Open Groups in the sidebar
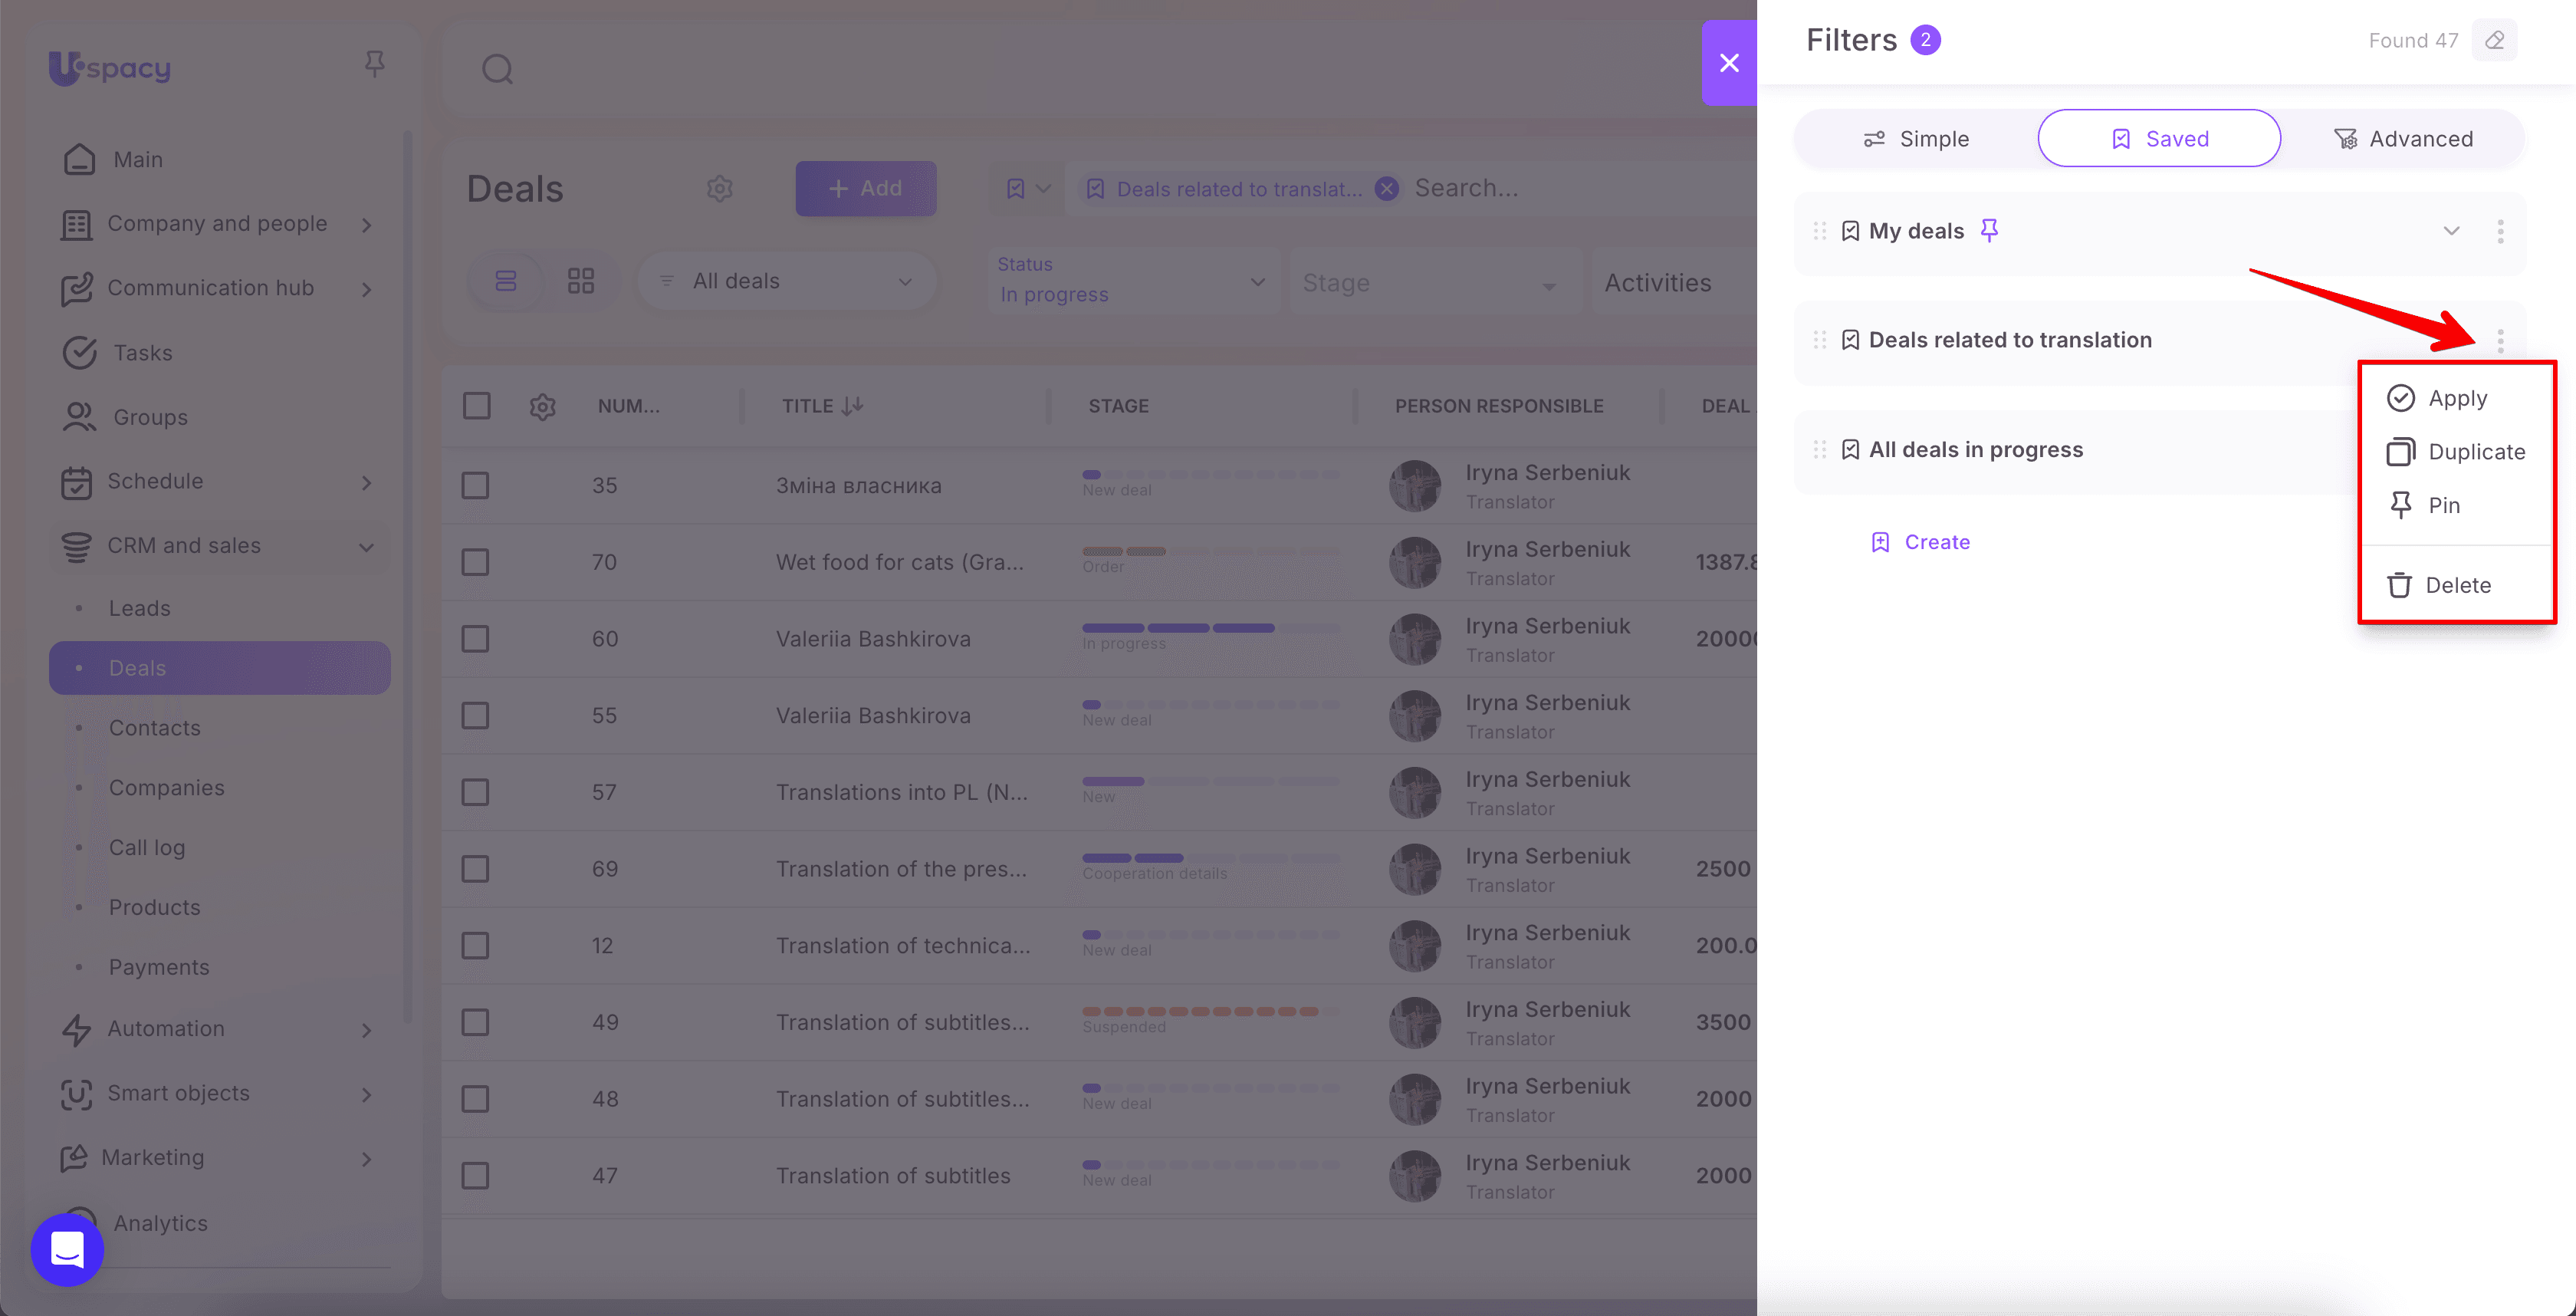This screenshot has height=1316, width=2576. point(150,417)
